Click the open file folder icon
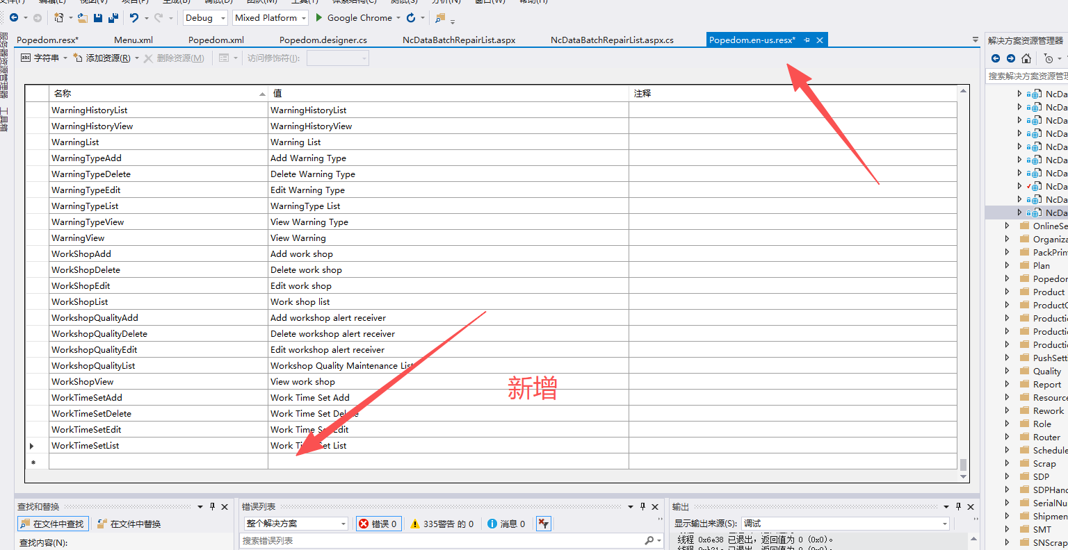Viewport: 1068px width, 550px height. 83,17
